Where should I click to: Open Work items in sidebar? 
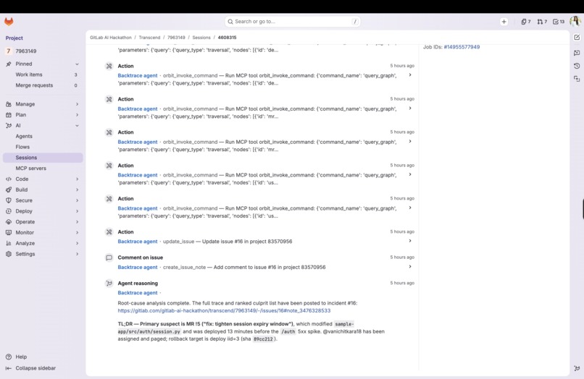[43, 74]
